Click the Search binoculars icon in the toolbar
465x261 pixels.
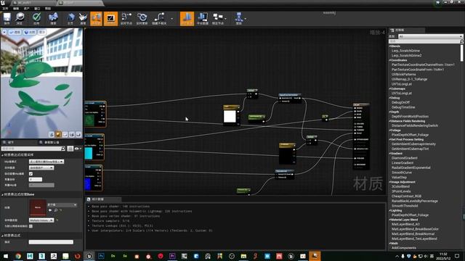tap(53, 19)
